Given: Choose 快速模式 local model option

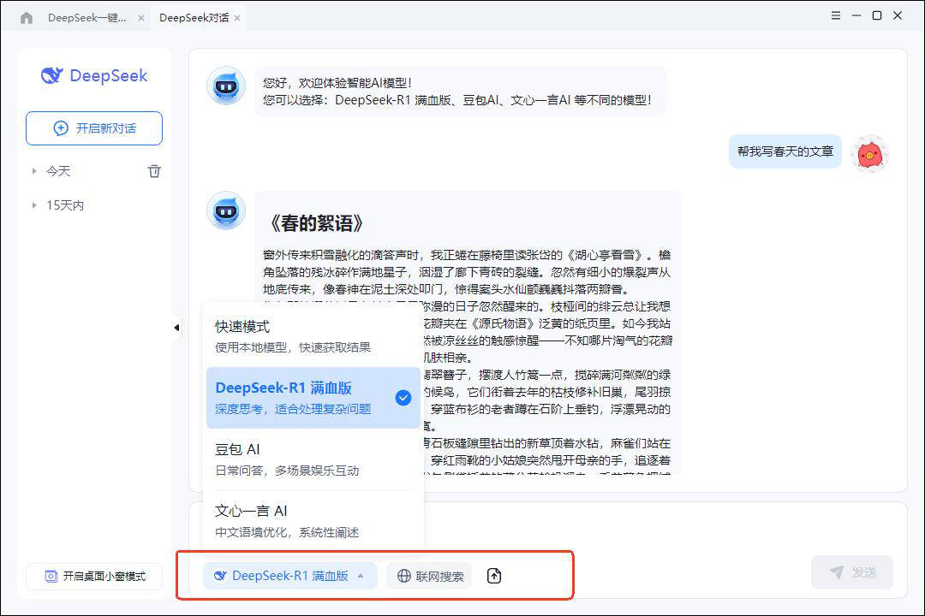Looking at the screenshot, I should pyautogui.click(x=313, y=336).
